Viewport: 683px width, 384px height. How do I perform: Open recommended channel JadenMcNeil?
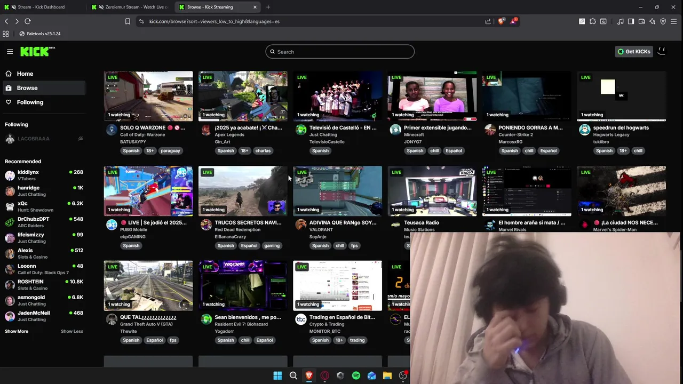click(44, 316)
